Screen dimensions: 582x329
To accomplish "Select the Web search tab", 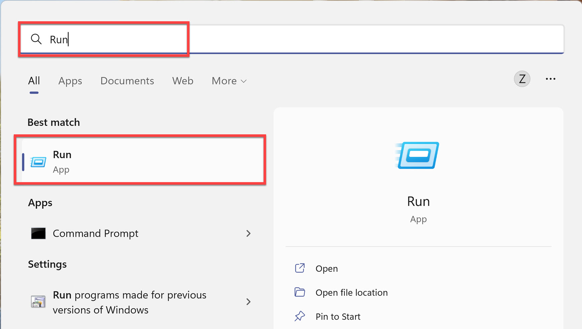I will click(183, 81).
